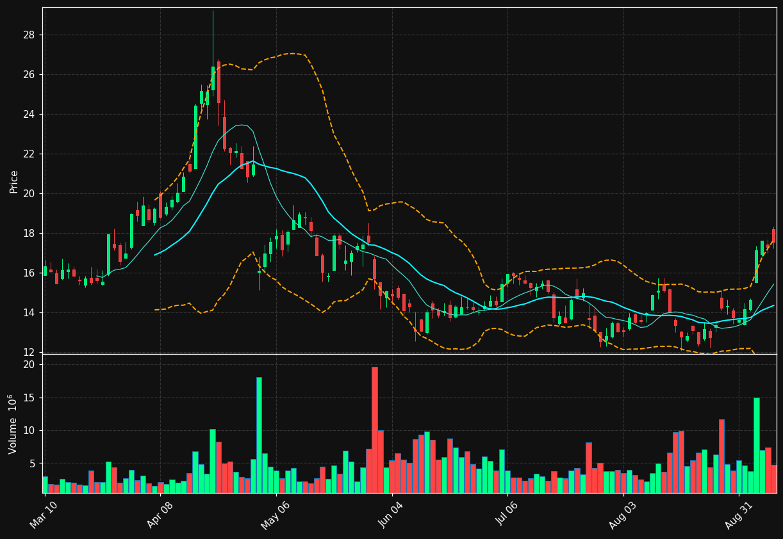Viewport: 783px width, 539px height.
Task: Click the 'Aug 03' date label
Action: [x=623, y=515]
